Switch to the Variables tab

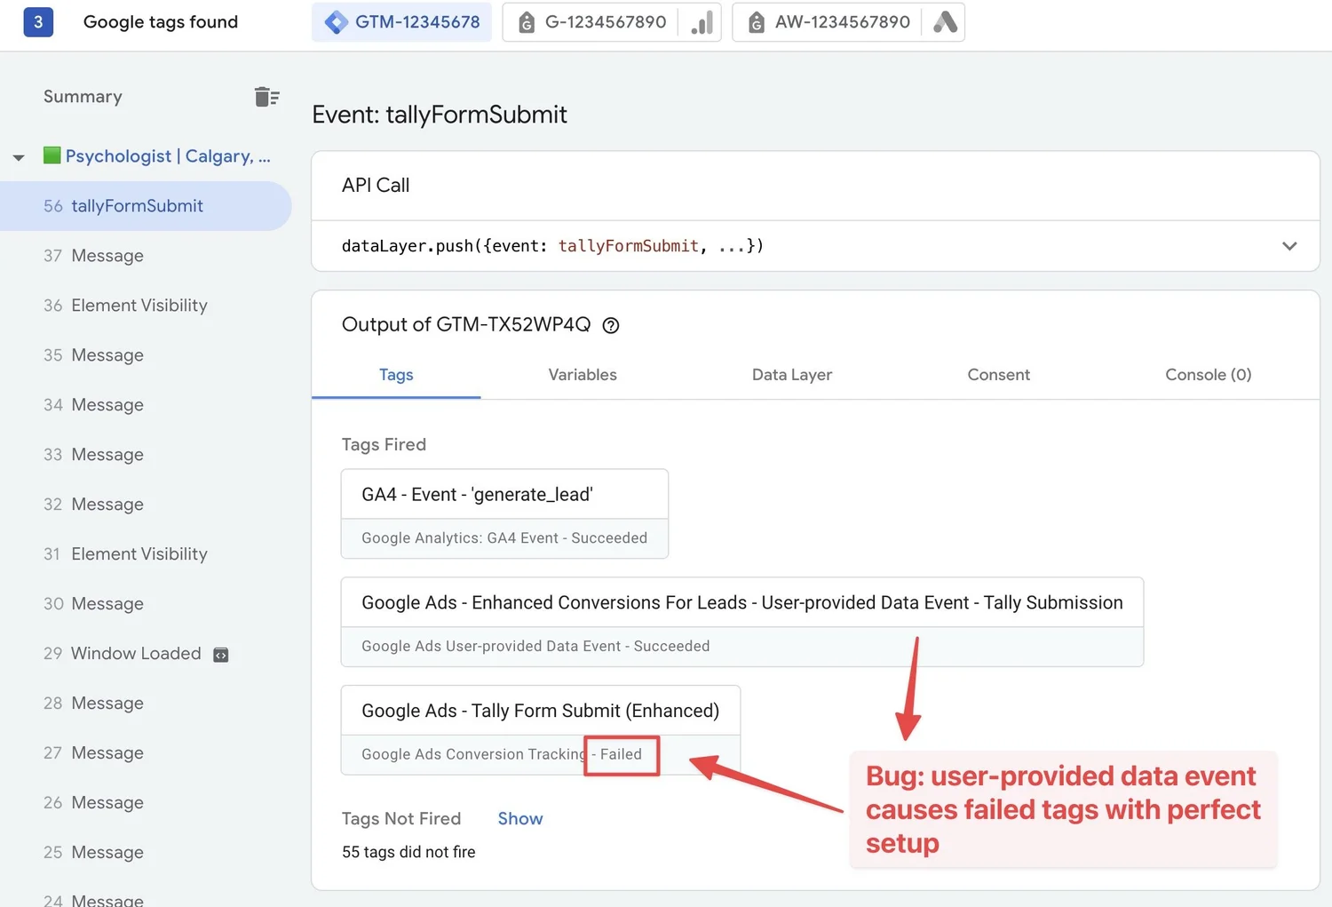(583, 375)
